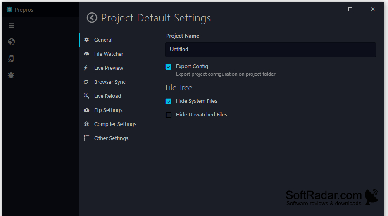Screen dimensions: 388x216
Task: Go back using the circled arrow icon
Action: pyautogui.click(x=92, y=18)
